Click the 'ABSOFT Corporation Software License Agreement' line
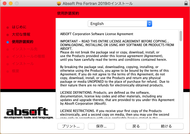 (x=97, y=34)
